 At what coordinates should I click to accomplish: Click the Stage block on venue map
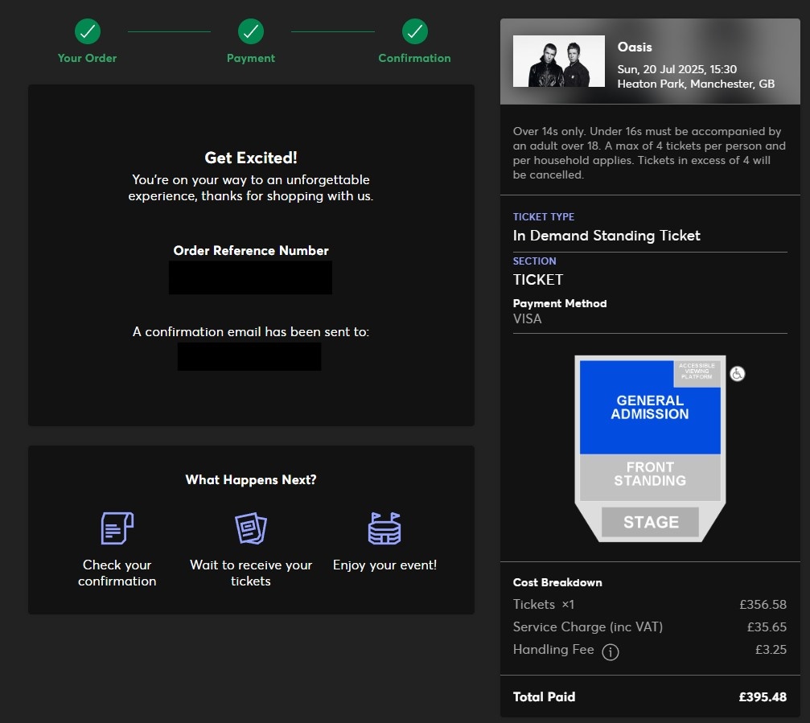click(x=651, y=522)
